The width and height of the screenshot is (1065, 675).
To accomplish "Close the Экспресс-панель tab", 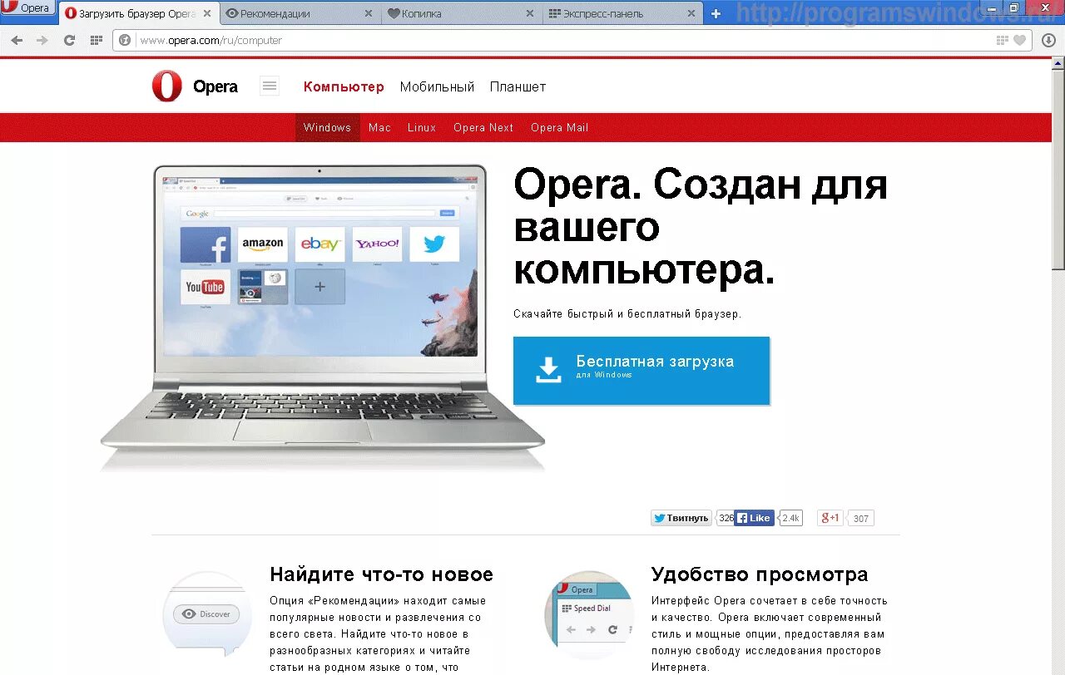I will pyautogui.click(x=691, y=13).
